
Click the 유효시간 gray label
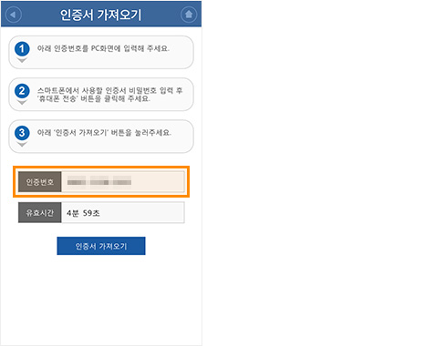(x=40, y=212)
